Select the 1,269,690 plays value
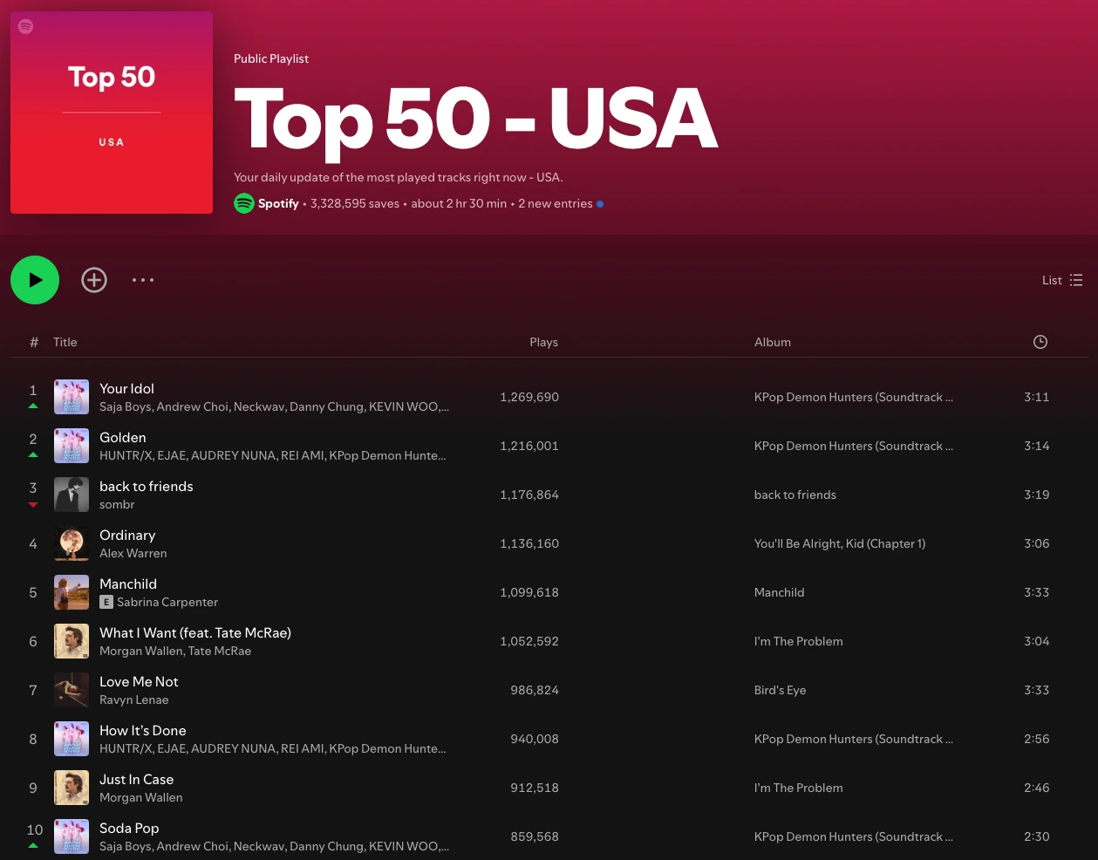Image resolution: width=1098 pixels, height=860 pixels. (529, 397)
